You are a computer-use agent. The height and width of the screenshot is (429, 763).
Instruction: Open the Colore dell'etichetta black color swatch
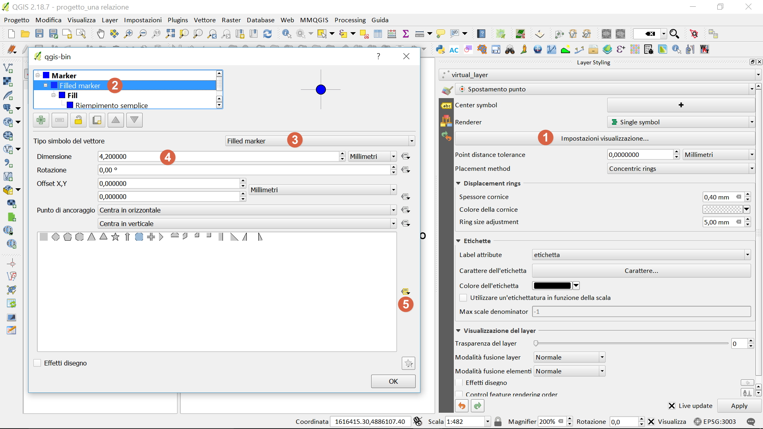(x=552, y=286)
